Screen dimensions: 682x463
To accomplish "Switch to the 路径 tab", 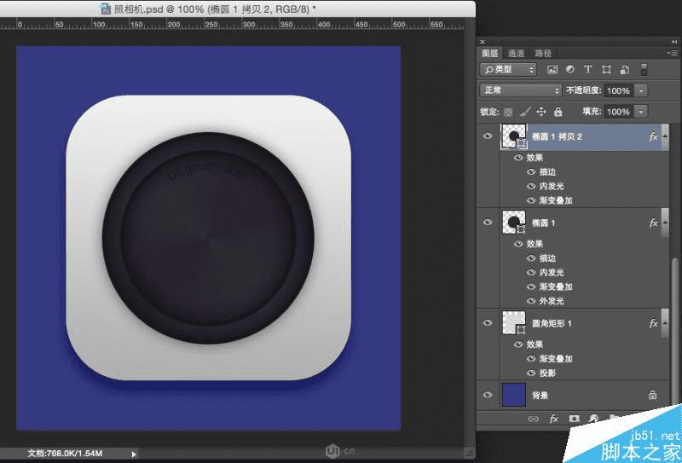I will click(542, 53).
